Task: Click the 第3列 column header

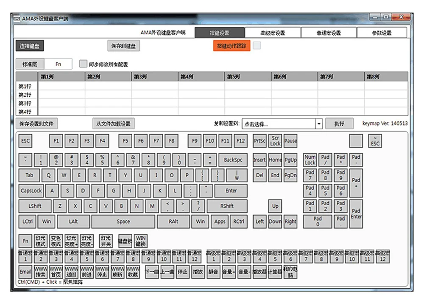Action: (155, 77)
